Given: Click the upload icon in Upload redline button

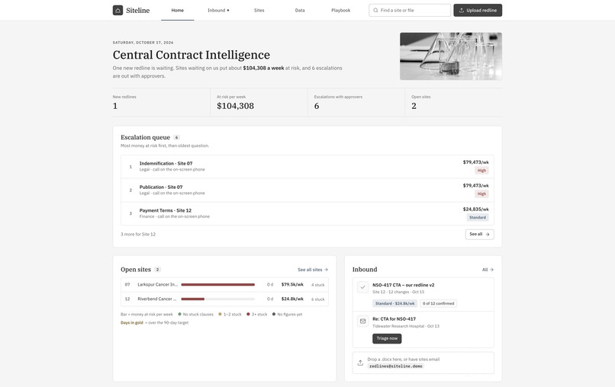Looking at the screenshot, I should (462, 10).
